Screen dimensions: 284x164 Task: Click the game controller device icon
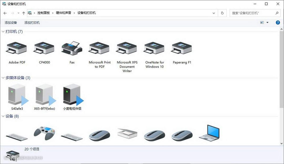[44, 133]
